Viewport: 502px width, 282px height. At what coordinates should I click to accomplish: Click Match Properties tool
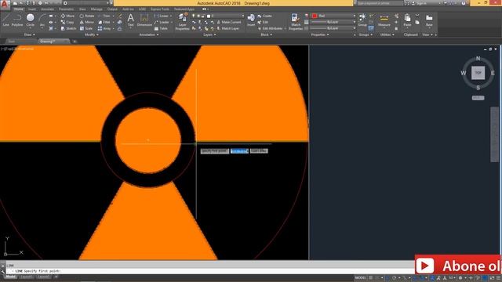point(296,22)
